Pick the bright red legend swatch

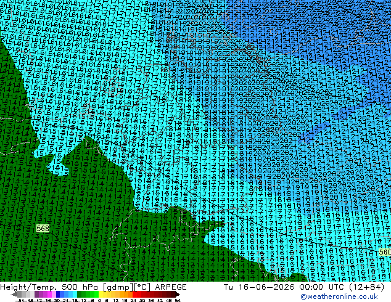click(134, 295)
